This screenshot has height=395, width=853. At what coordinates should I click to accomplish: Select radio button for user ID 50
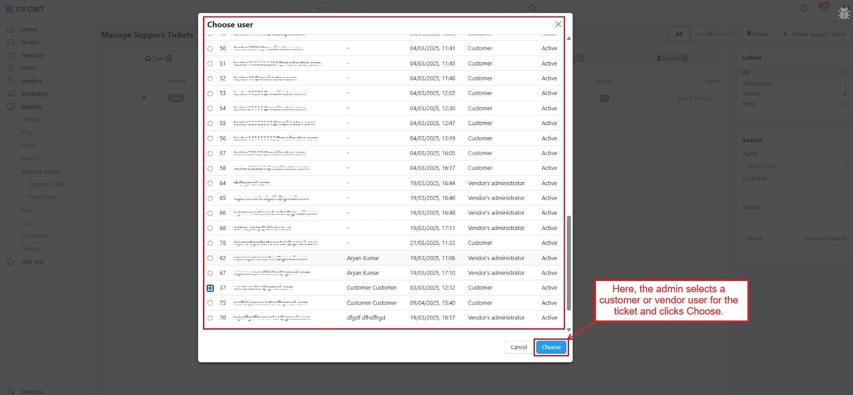tap(210, 48)
